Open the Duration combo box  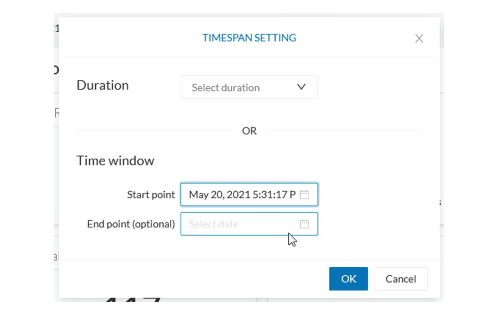(249, 87)
